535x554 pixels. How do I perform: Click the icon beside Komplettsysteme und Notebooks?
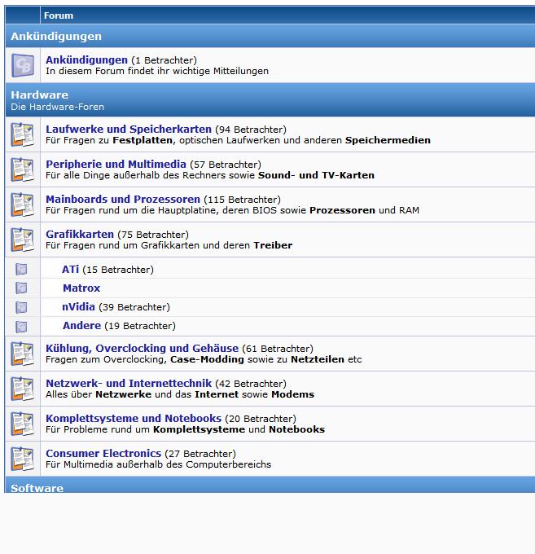22,424
